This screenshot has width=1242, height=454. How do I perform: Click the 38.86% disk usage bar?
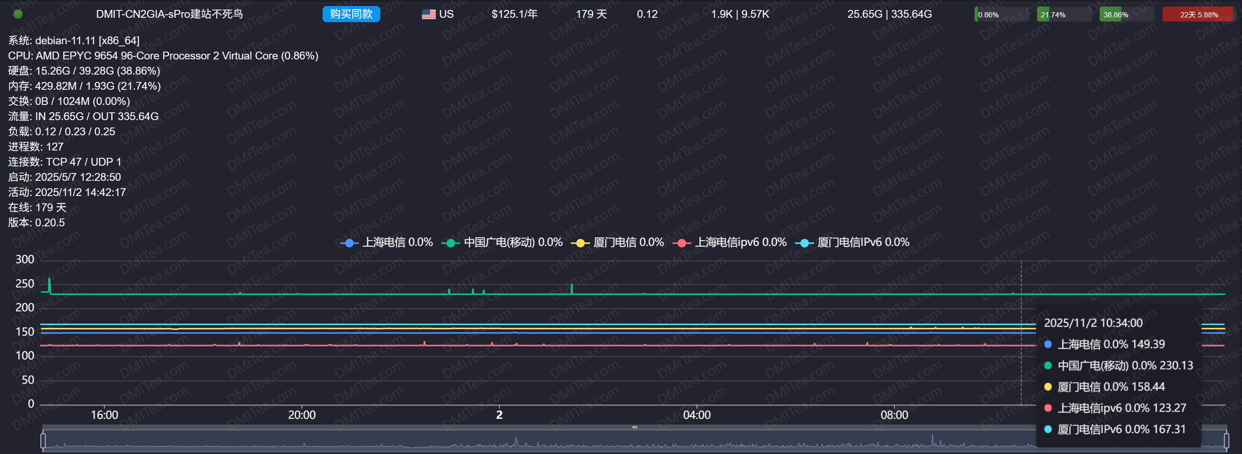click(x=1126, y=14)
